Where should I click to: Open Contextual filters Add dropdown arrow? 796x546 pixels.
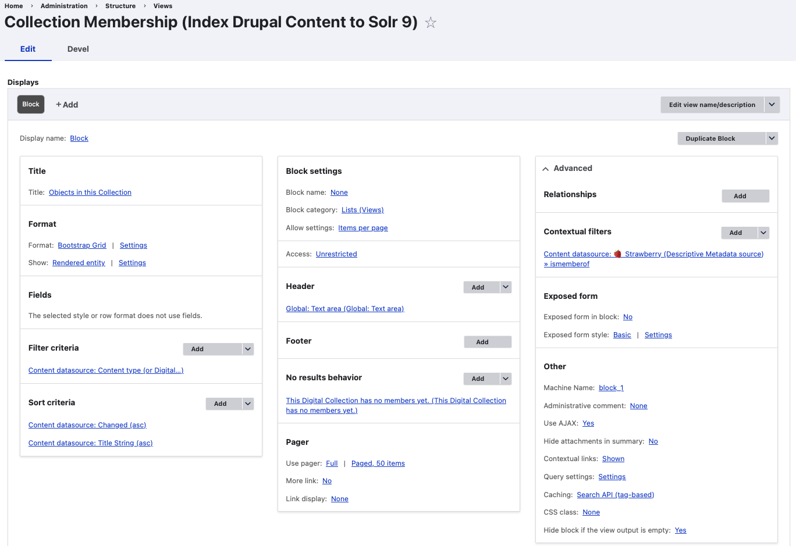763,233
